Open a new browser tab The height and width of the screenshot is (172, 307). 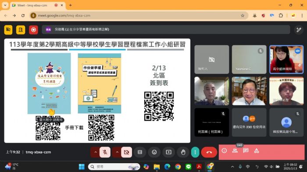(70, 5)
